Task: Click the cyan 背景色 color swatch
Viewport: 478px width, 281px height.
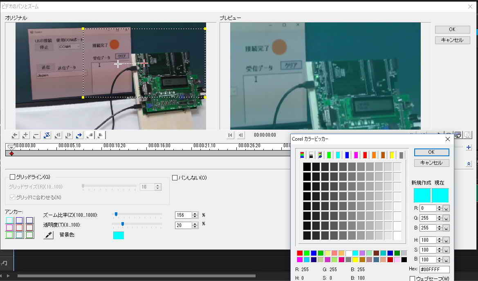Action: click(118, 235)
